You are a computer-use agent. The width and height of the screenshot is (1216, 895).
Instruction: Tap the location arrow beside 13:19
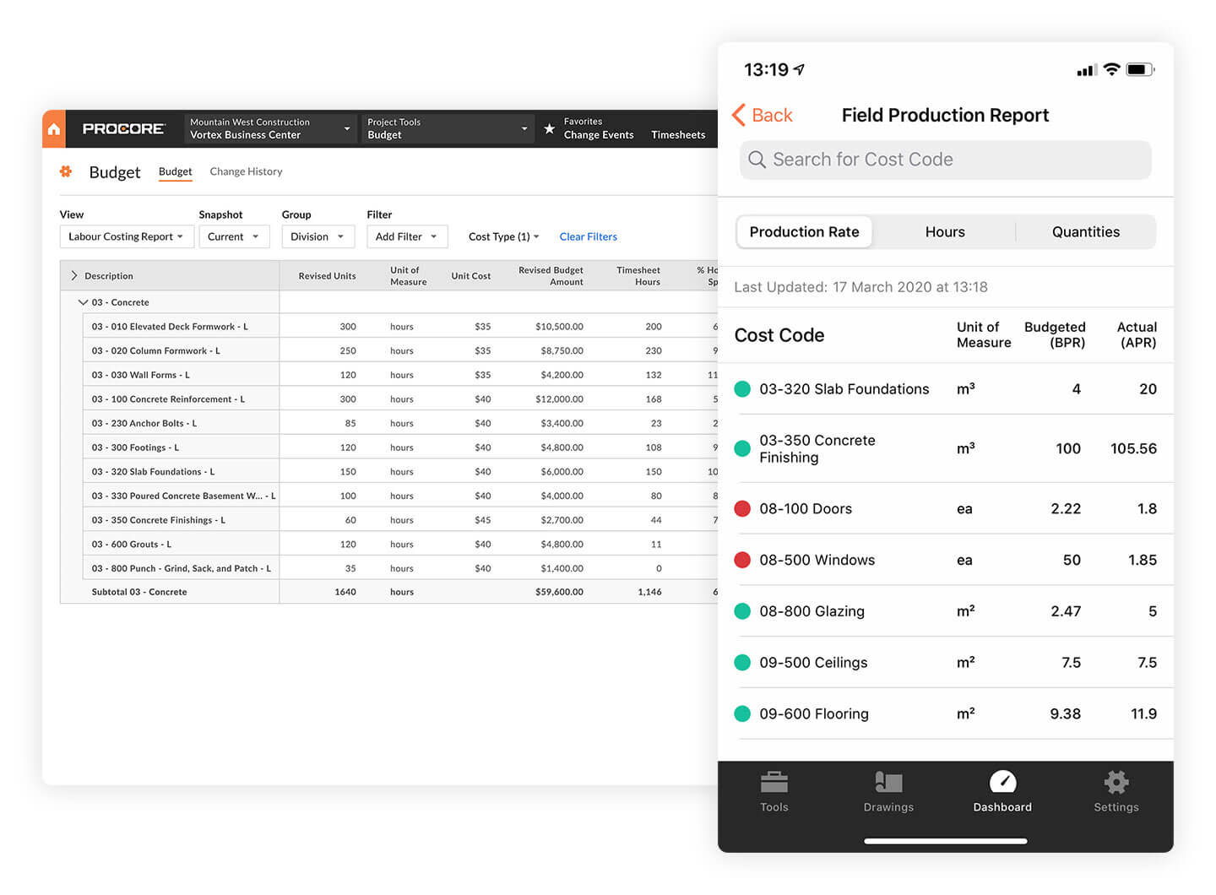click(x=799, y=69)
